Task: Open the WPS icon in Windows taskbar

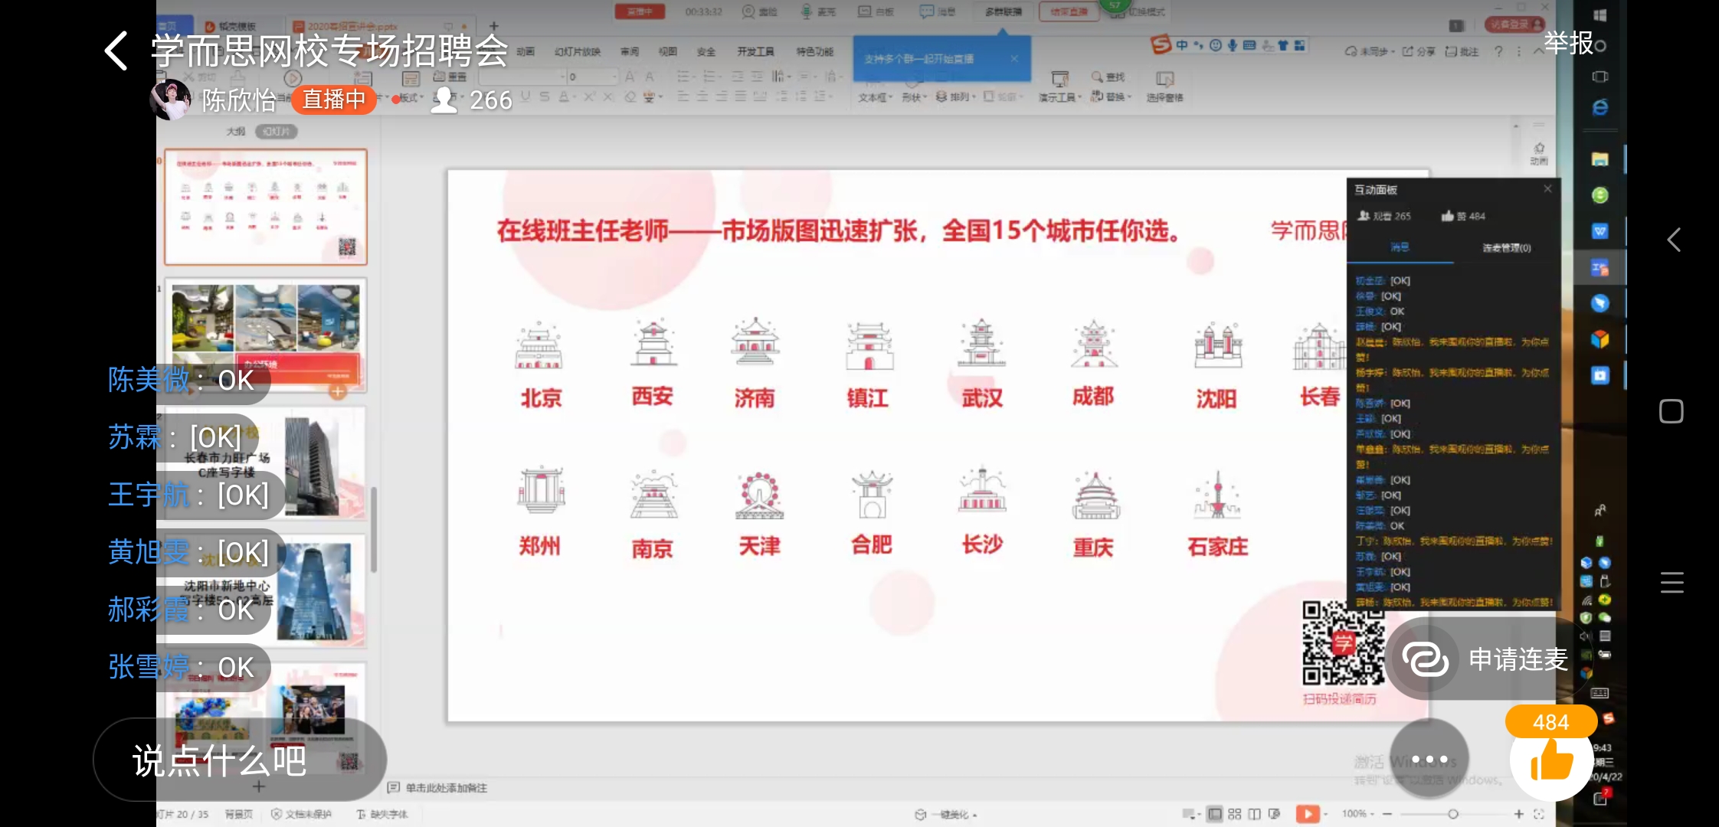Action: pos(1599,231)
